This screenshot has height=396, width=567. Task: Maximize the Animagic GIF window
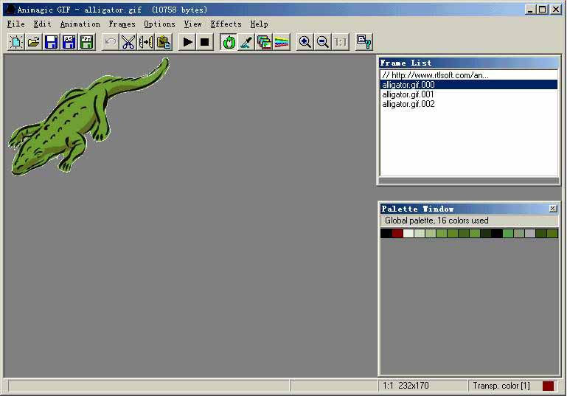(542, 10)
